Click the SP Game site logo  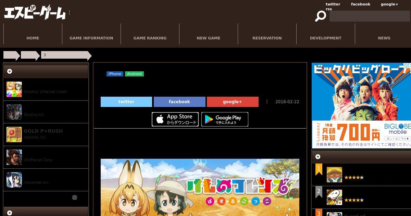(35, 12)
